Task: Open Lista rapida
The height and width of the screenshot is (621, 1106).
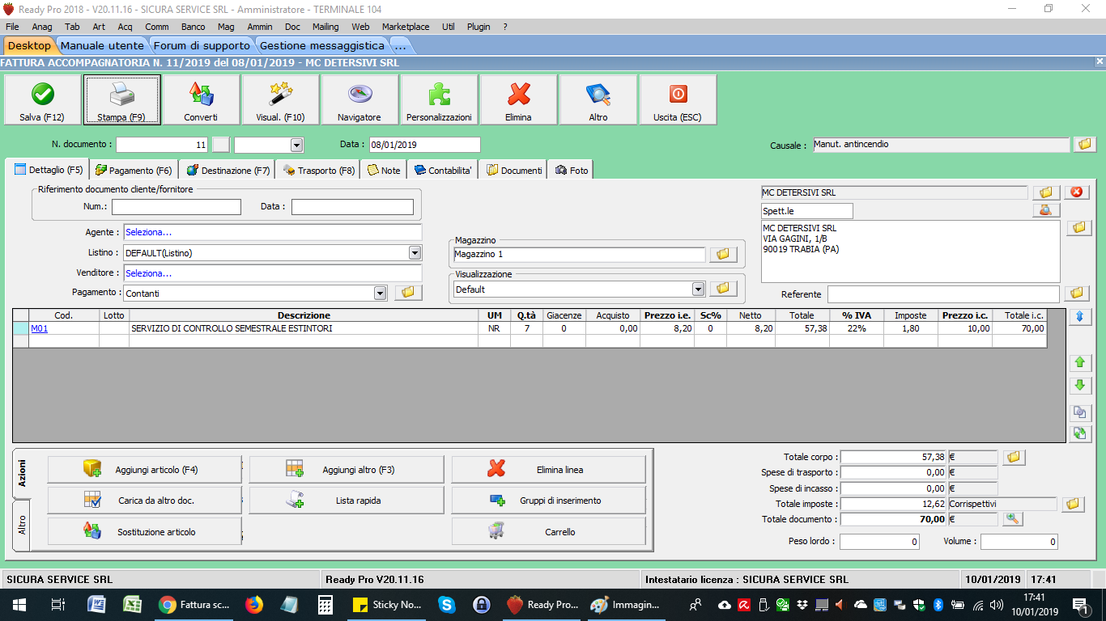Action: click(347, 501)
